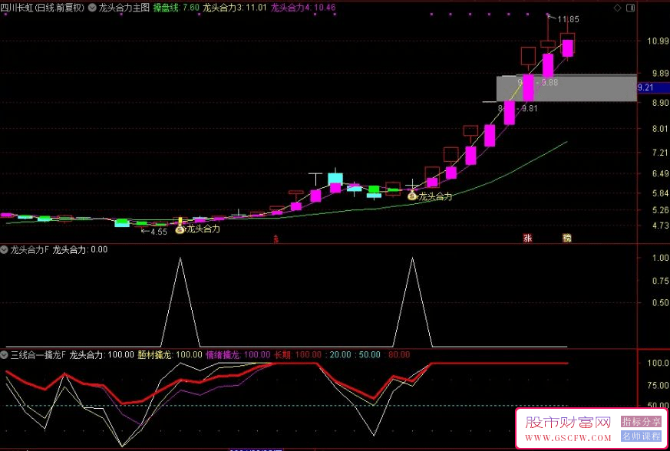Click the 龙头合力: 0.00 value label
This screenshot has width=670, height=451.
click(x=80, y=250)
